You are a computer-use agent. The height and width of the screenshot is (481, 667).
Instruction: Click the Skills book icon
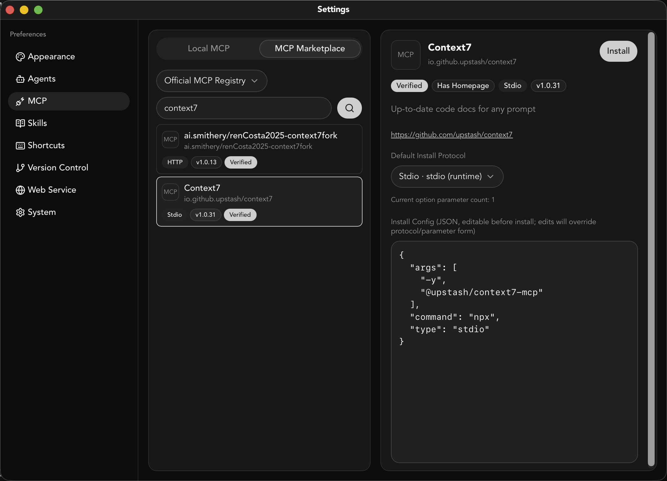coord(20,123)
